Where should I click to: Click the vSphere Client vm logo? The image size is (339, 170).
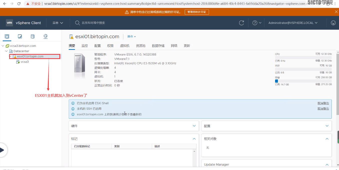click(9, 23)
